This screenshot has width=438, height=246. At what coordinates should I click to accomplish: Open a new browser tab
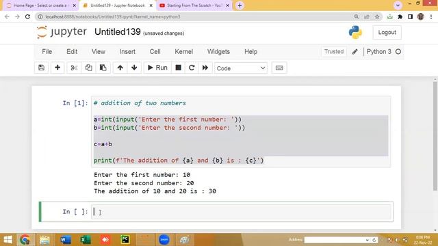240,5
